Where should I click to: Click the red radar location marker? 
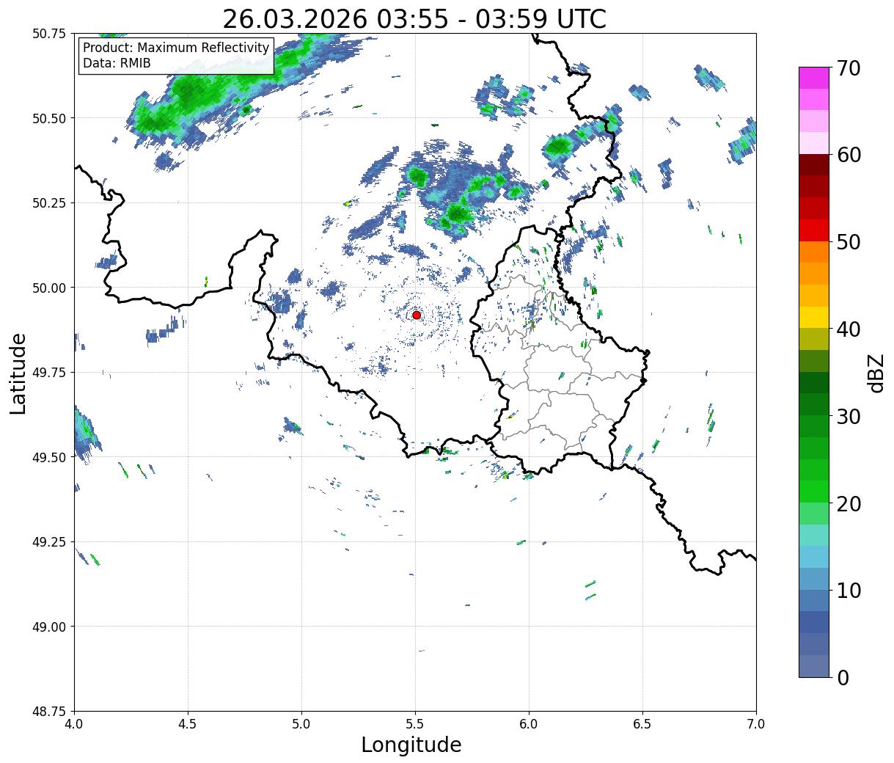tap(417, 315)
